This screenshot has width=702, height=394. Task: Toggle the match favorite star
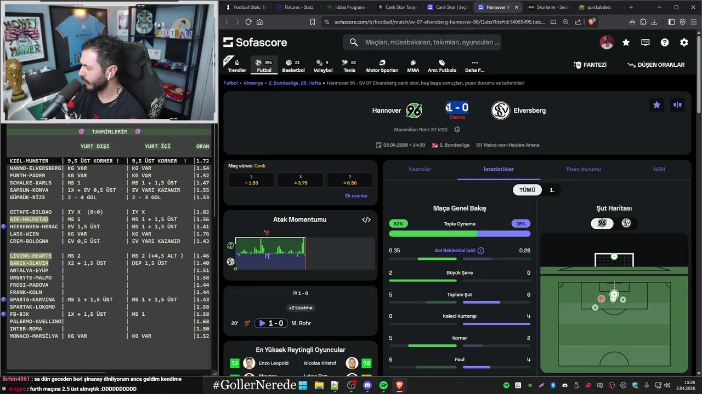coord(656,105)
